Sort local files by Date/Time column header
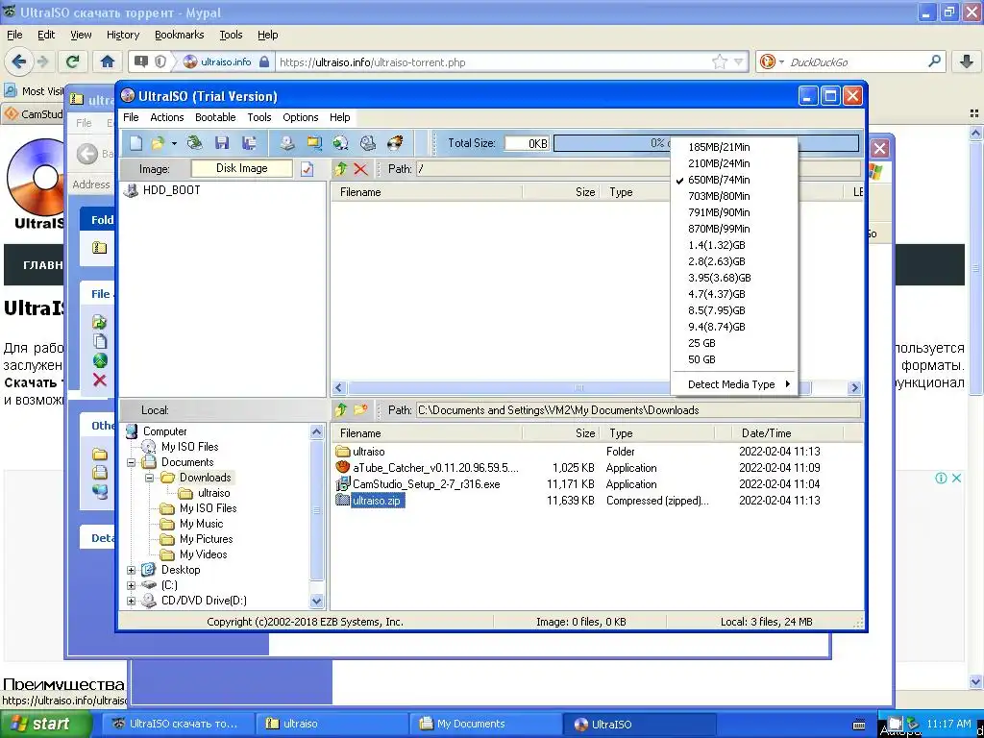 [788, 433]
